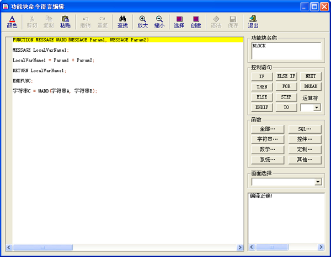331x257 pixels.
Task: Click the 编译正确! message in output pane
Action: tap(261, 196)
